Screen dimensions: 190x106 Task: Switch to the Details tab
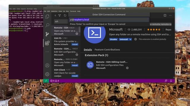click(x=88, y=50)
